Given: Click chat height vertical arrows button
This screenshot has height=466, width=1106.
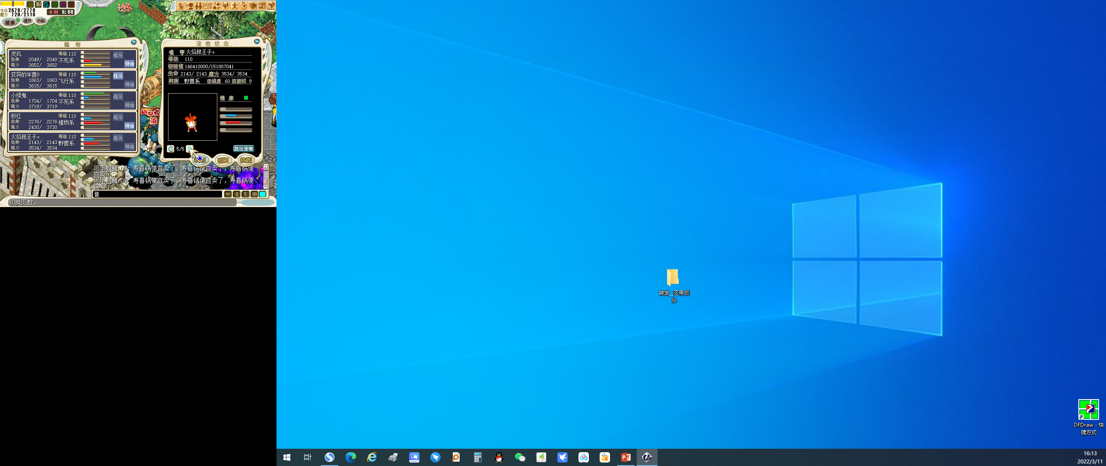Looking at the screenshot, I should [236, 194].
